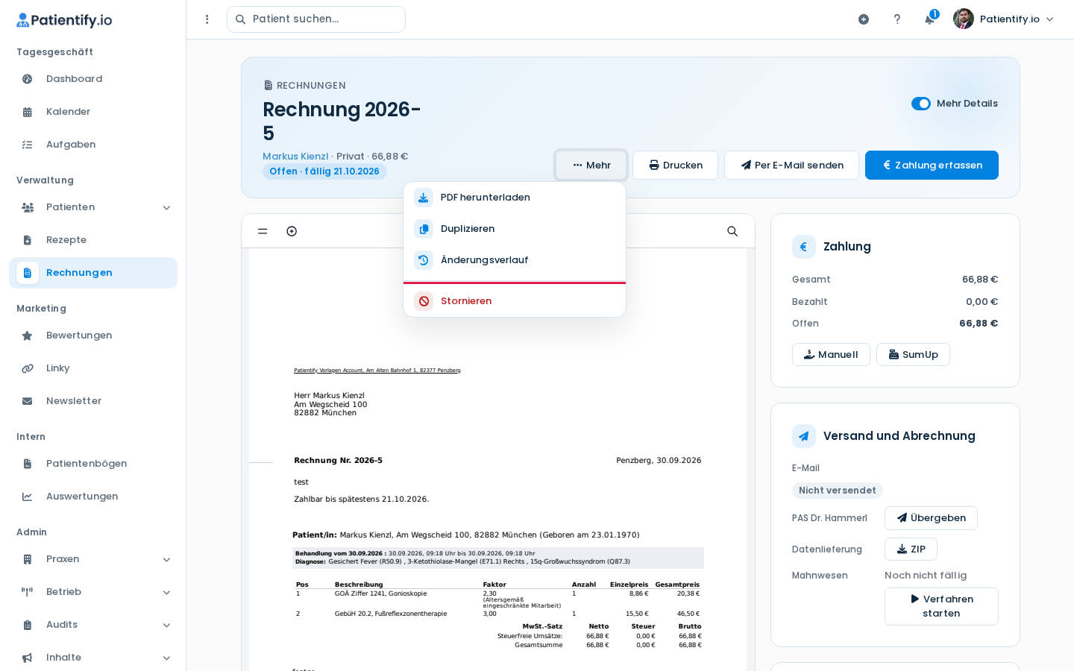Expand the Patienten sidebar section

93,207
